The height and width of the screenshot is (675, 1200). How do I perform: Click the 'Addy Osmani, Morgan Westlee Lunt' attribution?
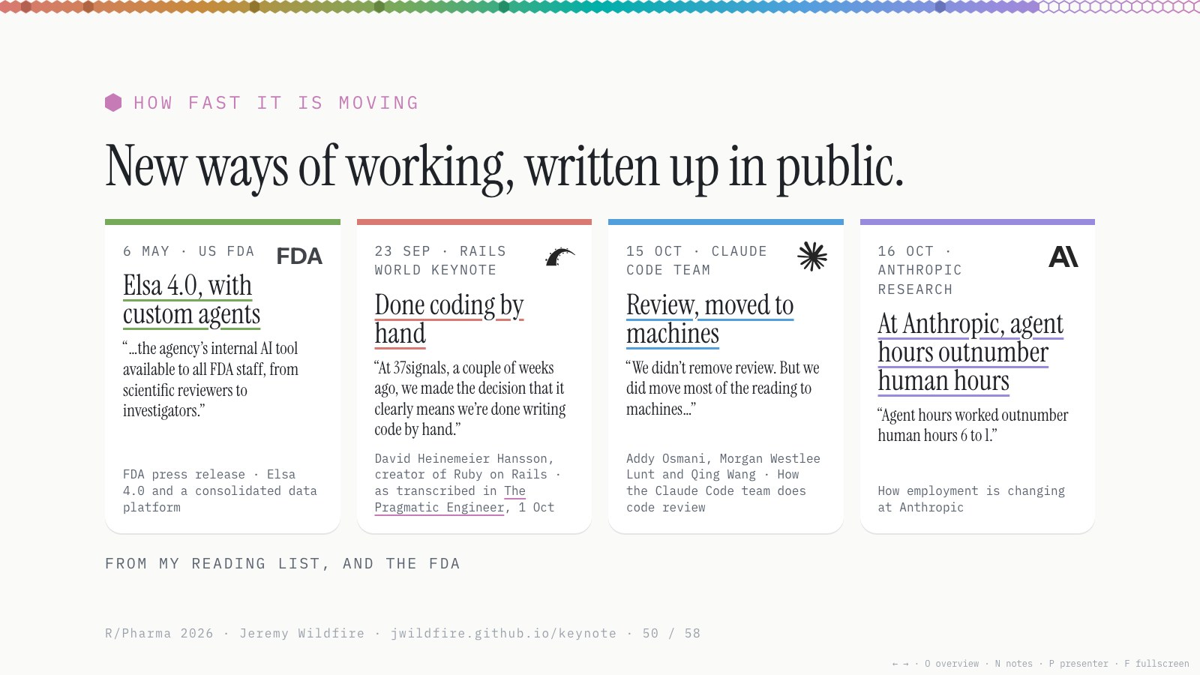coord(723,483)
